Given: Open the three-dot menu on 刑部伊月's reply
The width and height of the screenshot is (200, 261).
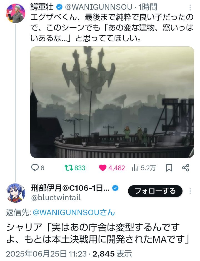Looking at the screenshot, I should pyautogui.click(x=190, y=191).
